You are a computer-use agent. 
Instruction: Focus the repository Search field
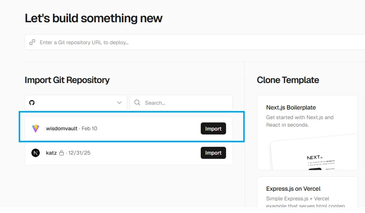point(186,103)
